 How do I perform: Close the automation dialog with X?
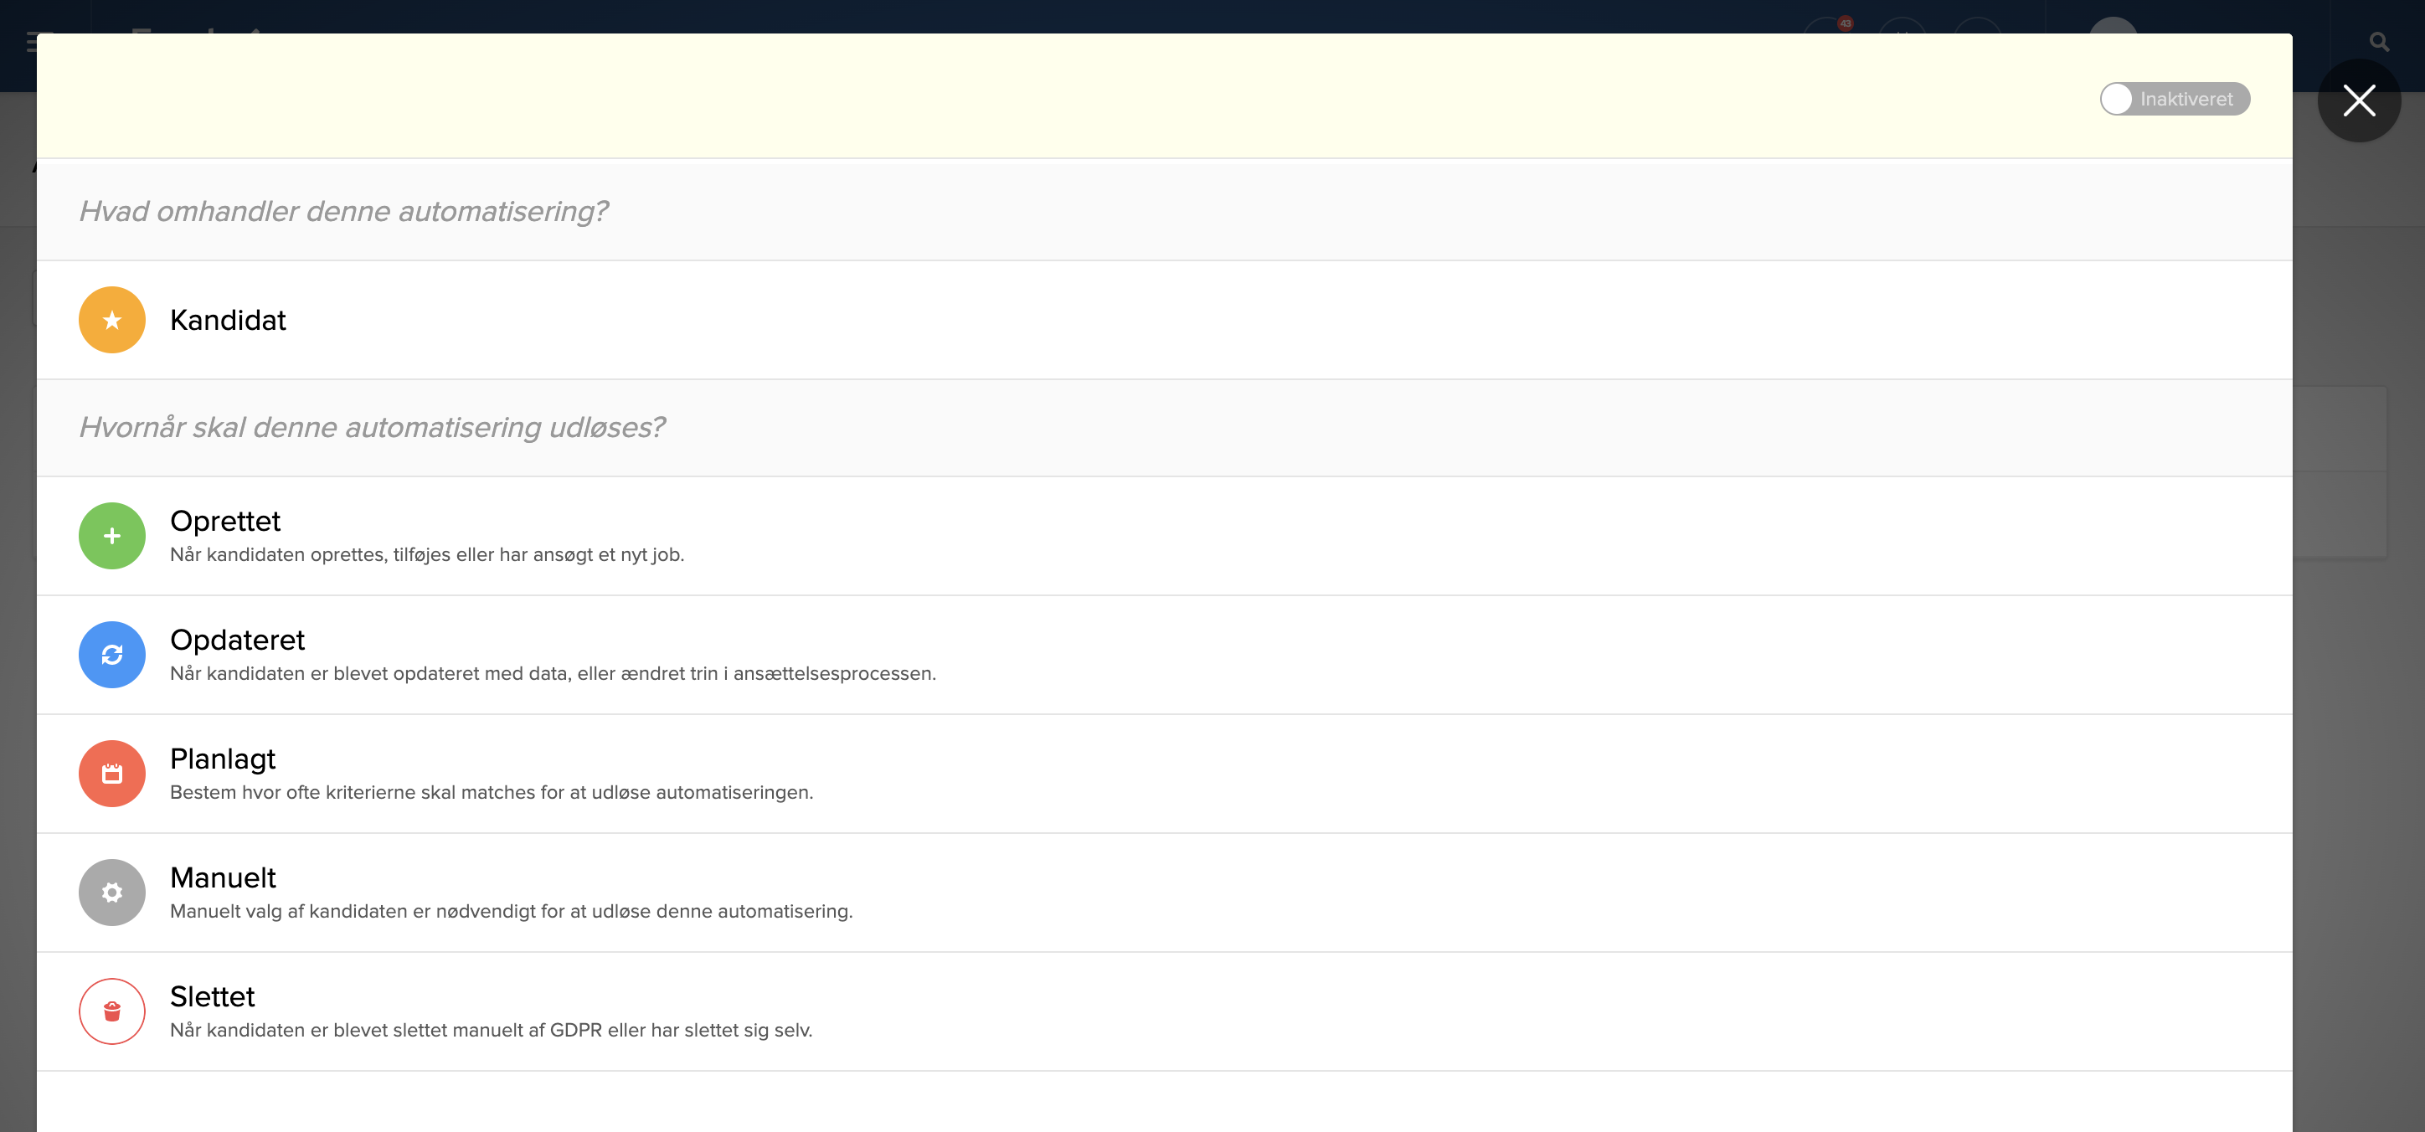pyautogui.click(x=2358, y=100)
